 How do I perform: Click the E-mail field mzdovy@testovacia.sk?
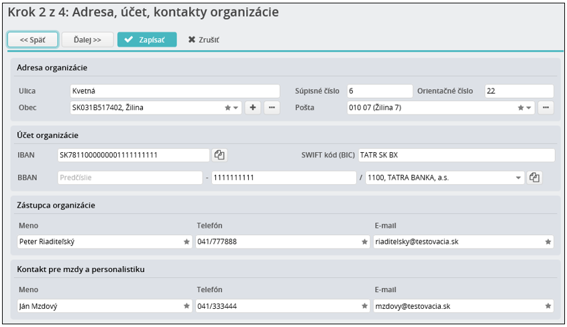[464, 306]
